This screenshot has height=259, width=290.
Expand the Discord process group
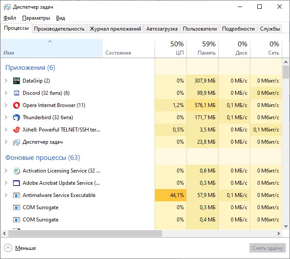[x=6, y=93]
